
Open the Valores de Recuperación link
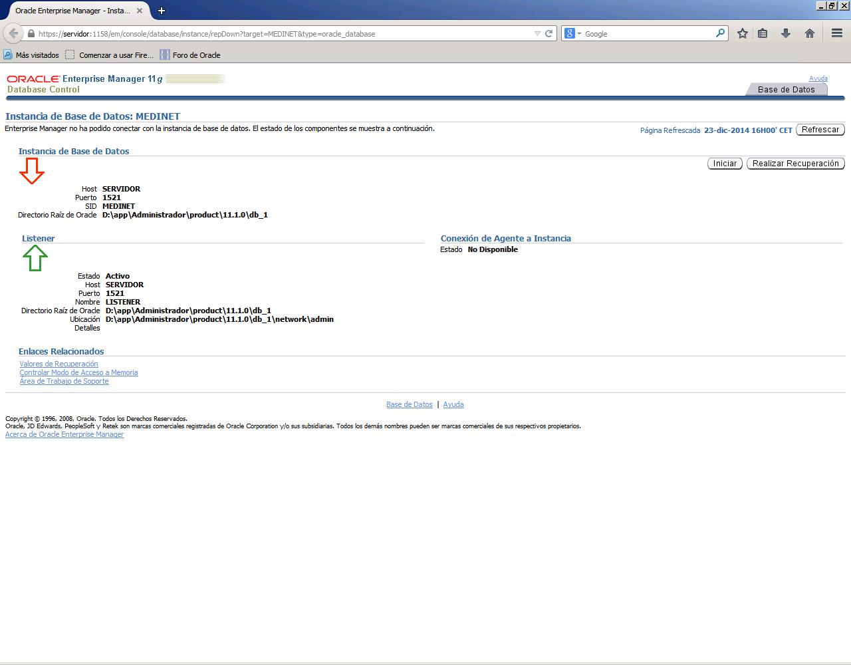(x=59, y=364)
